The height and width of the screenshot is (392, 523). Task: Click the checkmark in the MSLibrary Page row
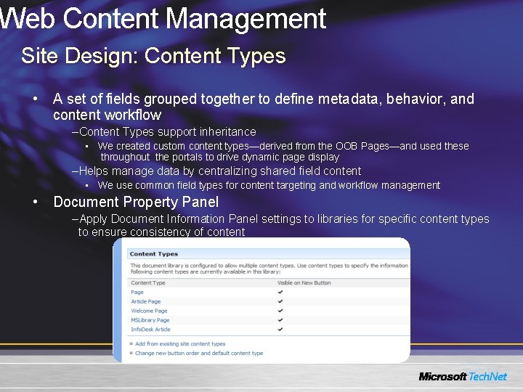tap(280, 320)
